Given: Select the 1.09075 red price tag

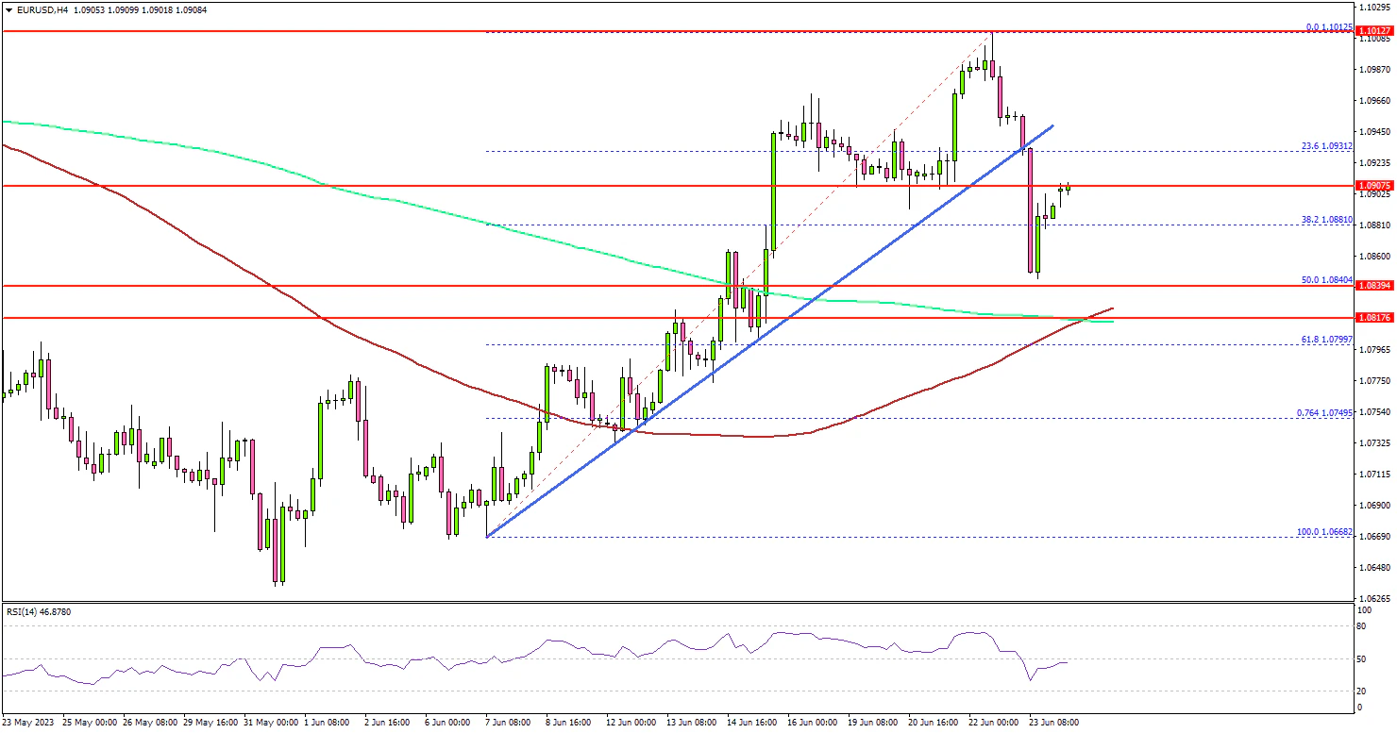Looking at the screenshot, I should (1372, 186).
